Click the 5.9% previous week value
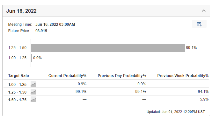The height and width of the screenshot is (119, 212). click(x=204, y=99)
